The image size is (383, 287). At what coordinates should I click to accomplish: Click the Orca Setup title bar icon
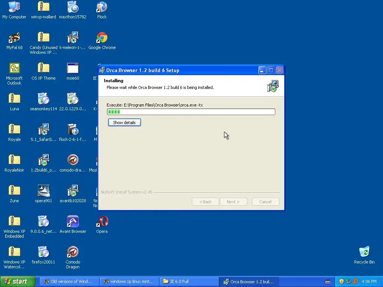[x=102, y=70]
